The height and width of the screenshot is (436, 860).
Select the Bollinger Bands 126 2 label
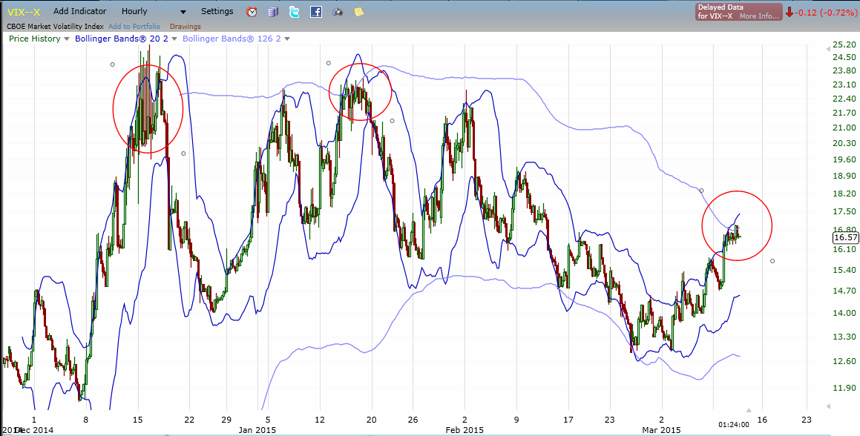[232, 39]
